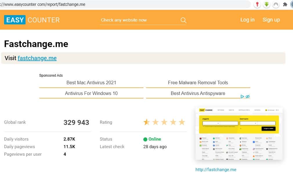Viewport: 293px width, 174px height.
Task: Click the ad eye icon to hide ads
Action: point(247,96)
